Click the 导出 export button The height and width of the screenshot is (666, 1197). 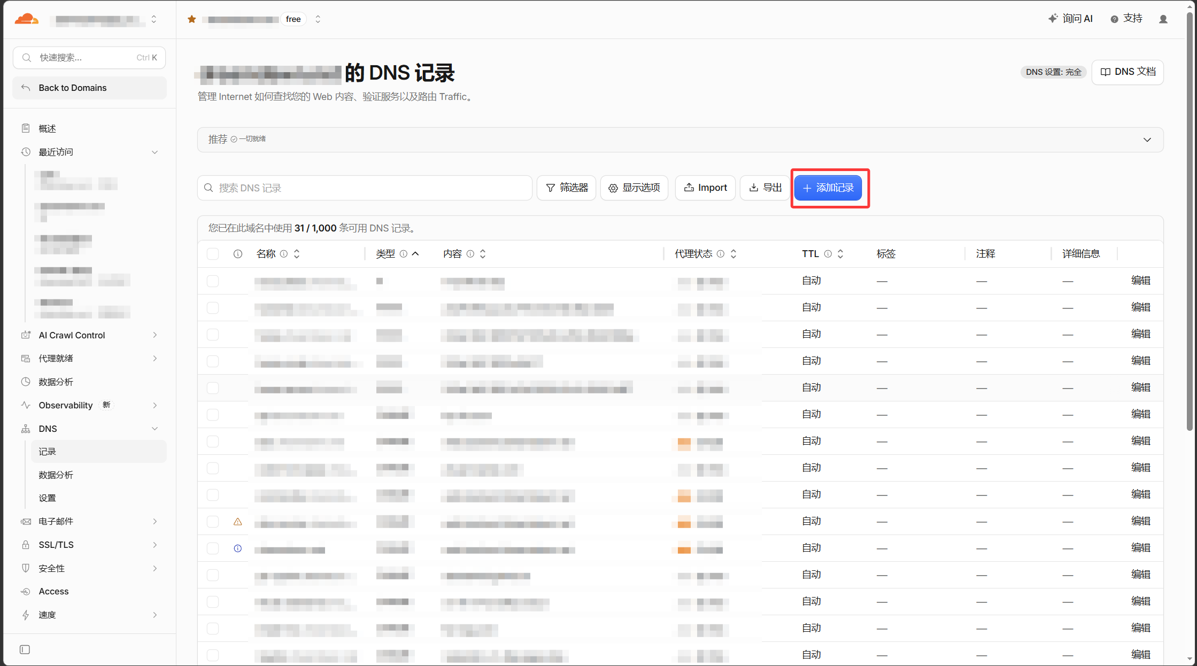(765, 188)
